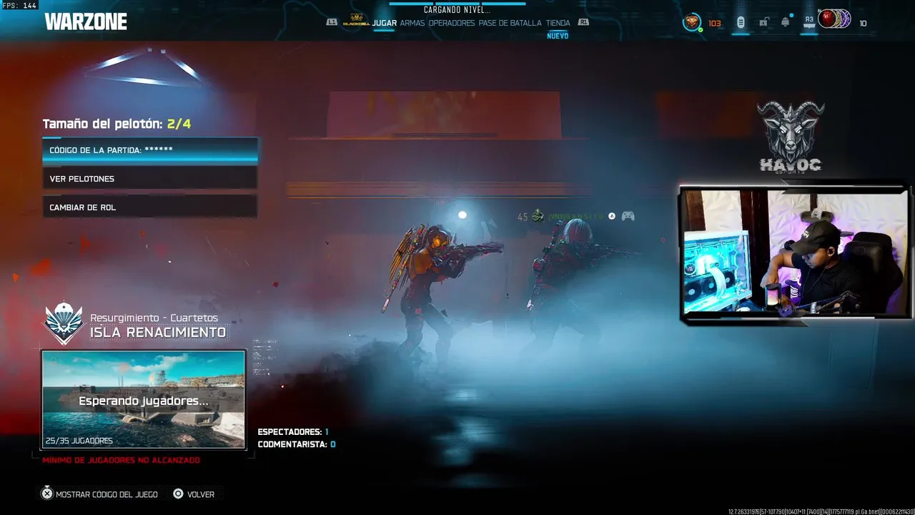Click the controller icon beside player name
The width and height of the screenshot is (915, 515).
tap(628, 216)
